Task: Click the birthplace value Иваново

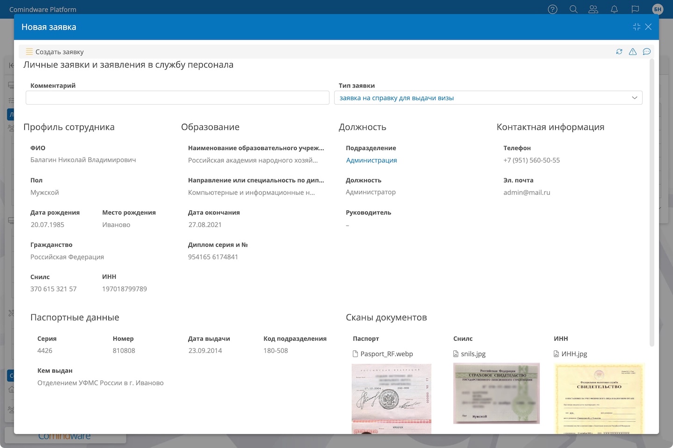Action: tap(116, 225)
